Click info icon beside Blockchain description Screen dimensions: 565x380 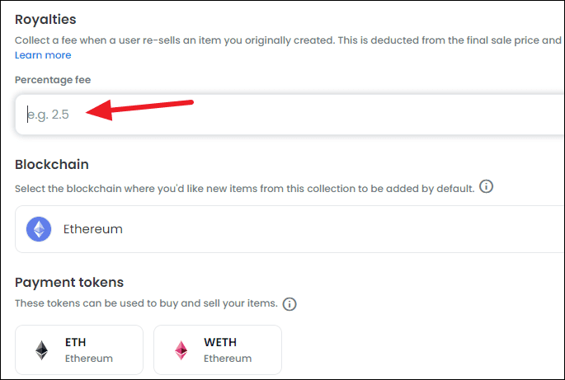click(486, 186)
